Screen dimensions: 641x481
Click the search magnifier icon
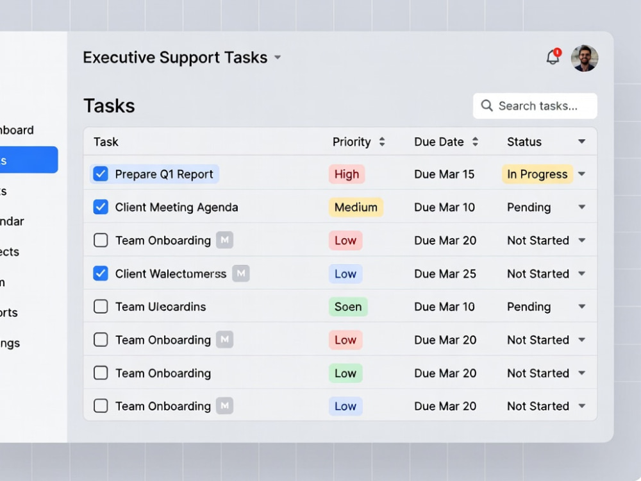click(487, 106)
